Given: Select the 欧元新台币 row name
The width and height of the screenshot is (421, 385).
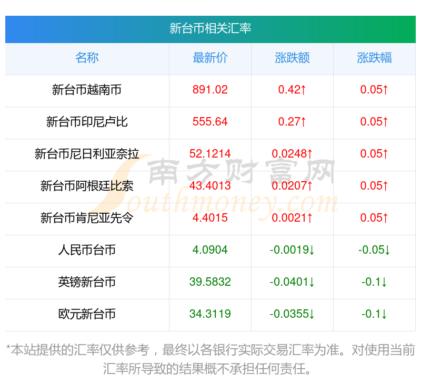Looking at the screenshot, I should tap(87, 314).
